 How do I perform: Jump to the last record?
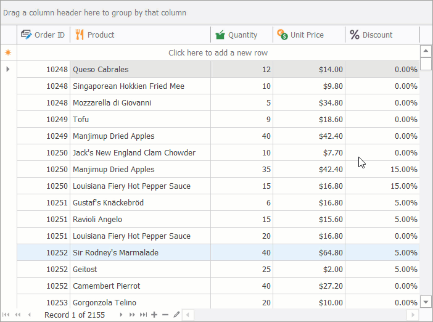click(143, 315)
